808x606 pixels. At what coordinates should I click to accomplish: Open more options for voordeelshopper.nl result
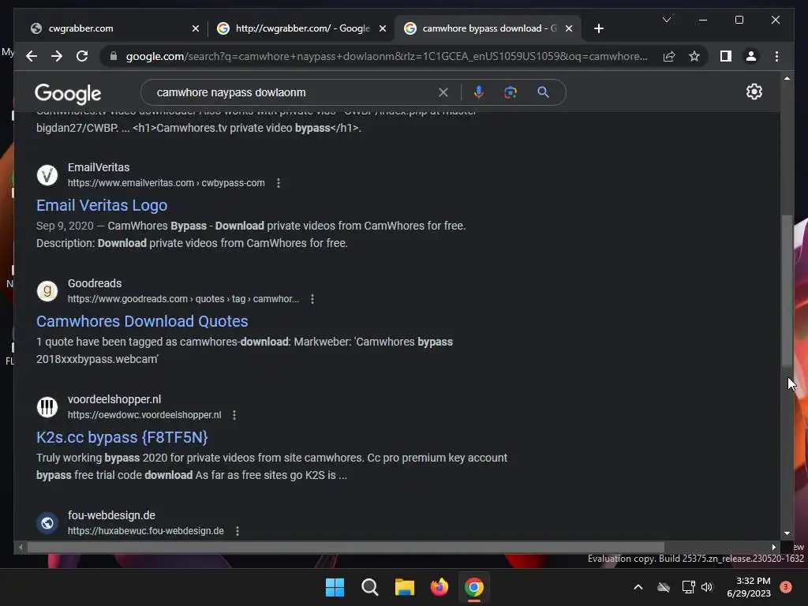(234, 415)
